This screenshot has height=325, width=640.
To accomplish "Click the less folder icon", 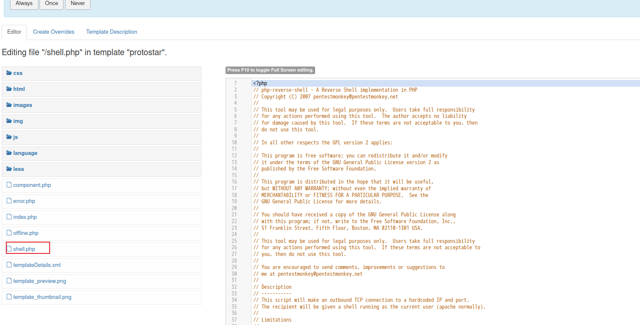I will (x=9, y=169).
